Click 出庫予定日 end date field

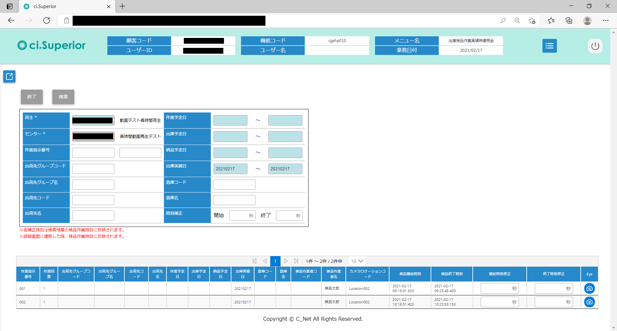(285, 137)
